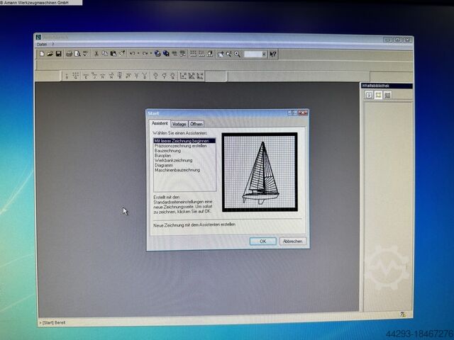Click the Cut scissors icon
Viewport: 454px width, 340px height.
coord(96,54)
